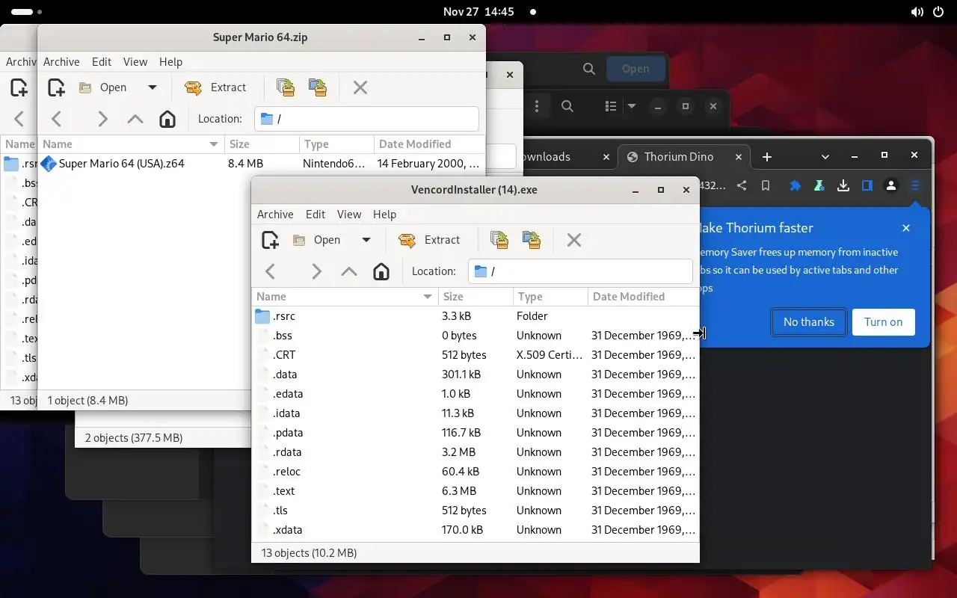
Task: Open system volume and power menu
Action: (927, 12)
